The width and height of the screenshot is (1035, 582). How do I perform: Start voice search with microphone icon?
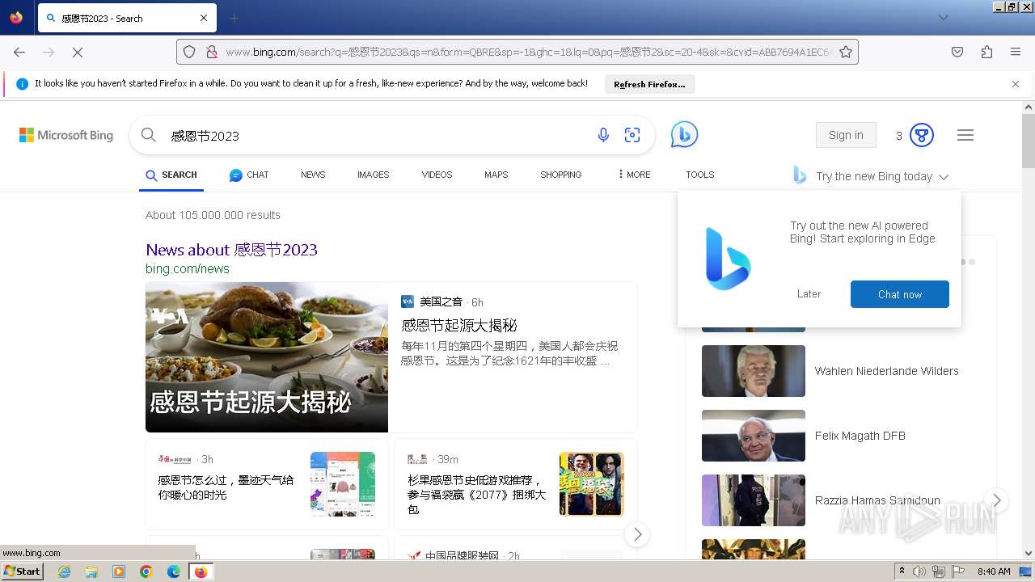(603, 135)
